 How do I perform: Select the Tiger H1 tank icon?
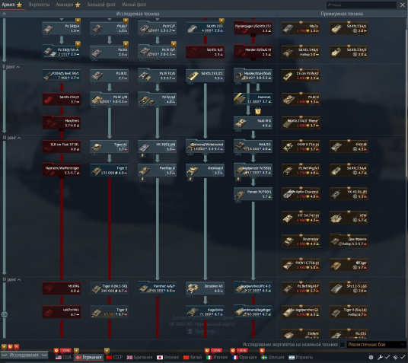[110, 147]
